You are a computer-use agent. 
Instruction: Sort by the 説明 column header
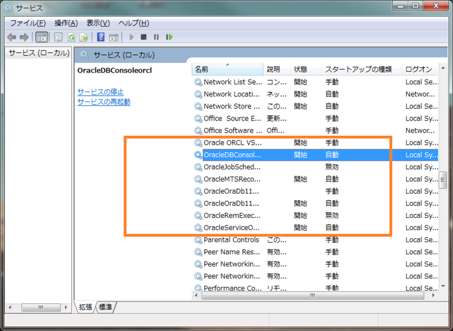click(276, 69)
